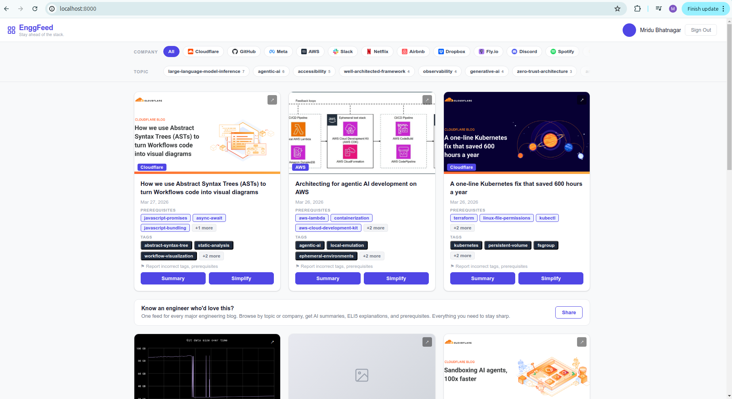Viewport: 732px width, 399px height.
Task: Expand +2 more tags on the AWS card
Action: tap(372, 256)
